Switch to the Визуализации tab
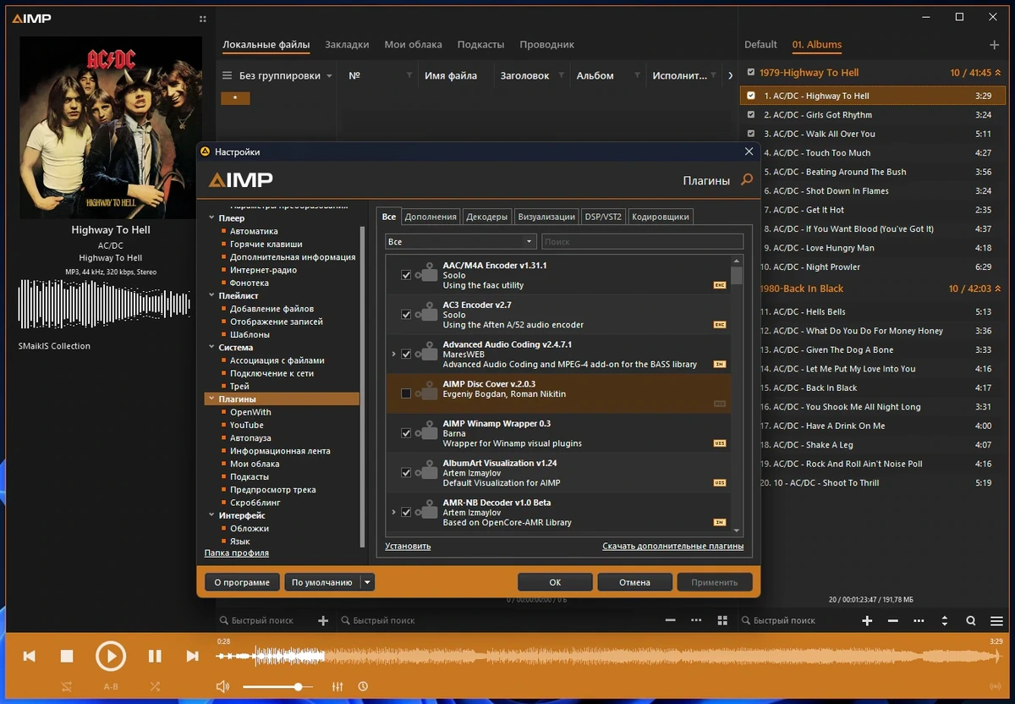Viewport: 1015px width, 704px height. [547, 217]
